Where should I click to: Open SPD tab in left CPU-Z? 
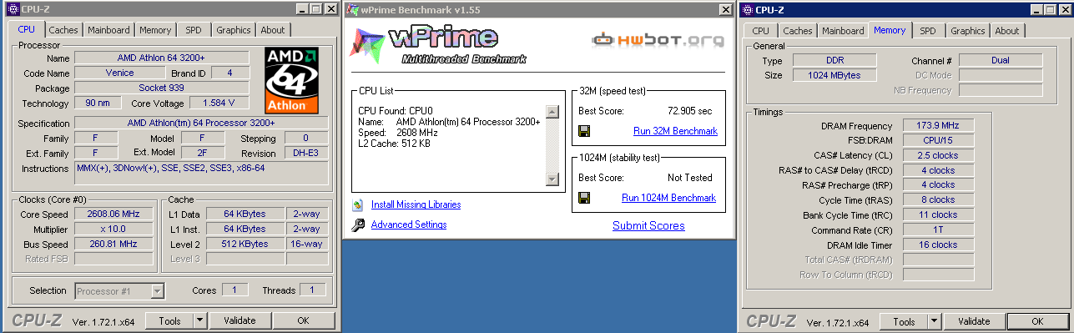click(x=193, y=30)
